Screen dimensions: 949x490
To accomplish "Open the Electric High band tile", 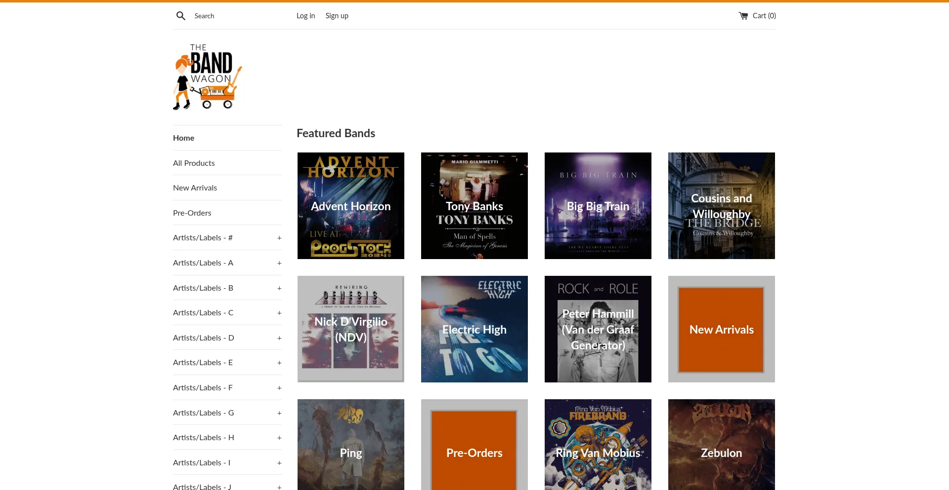I will [x=474, y=329].
